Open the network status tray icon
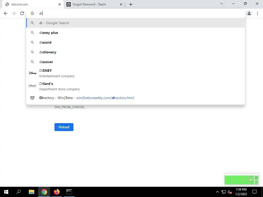Image resolution: width=263 pixels, height=197 pixels. pyautogui.click(x=224, y=192)
